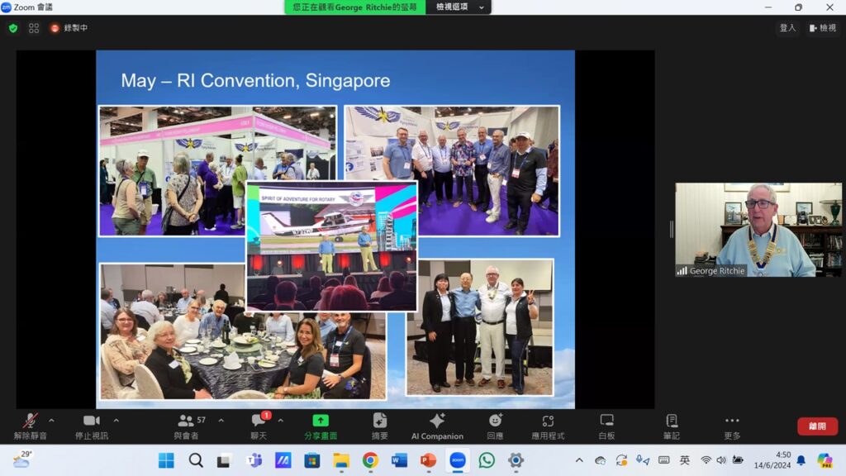Expand video options chevron next to camera
This screenshot has width=846, height=476.
click(x=116, y=420)
